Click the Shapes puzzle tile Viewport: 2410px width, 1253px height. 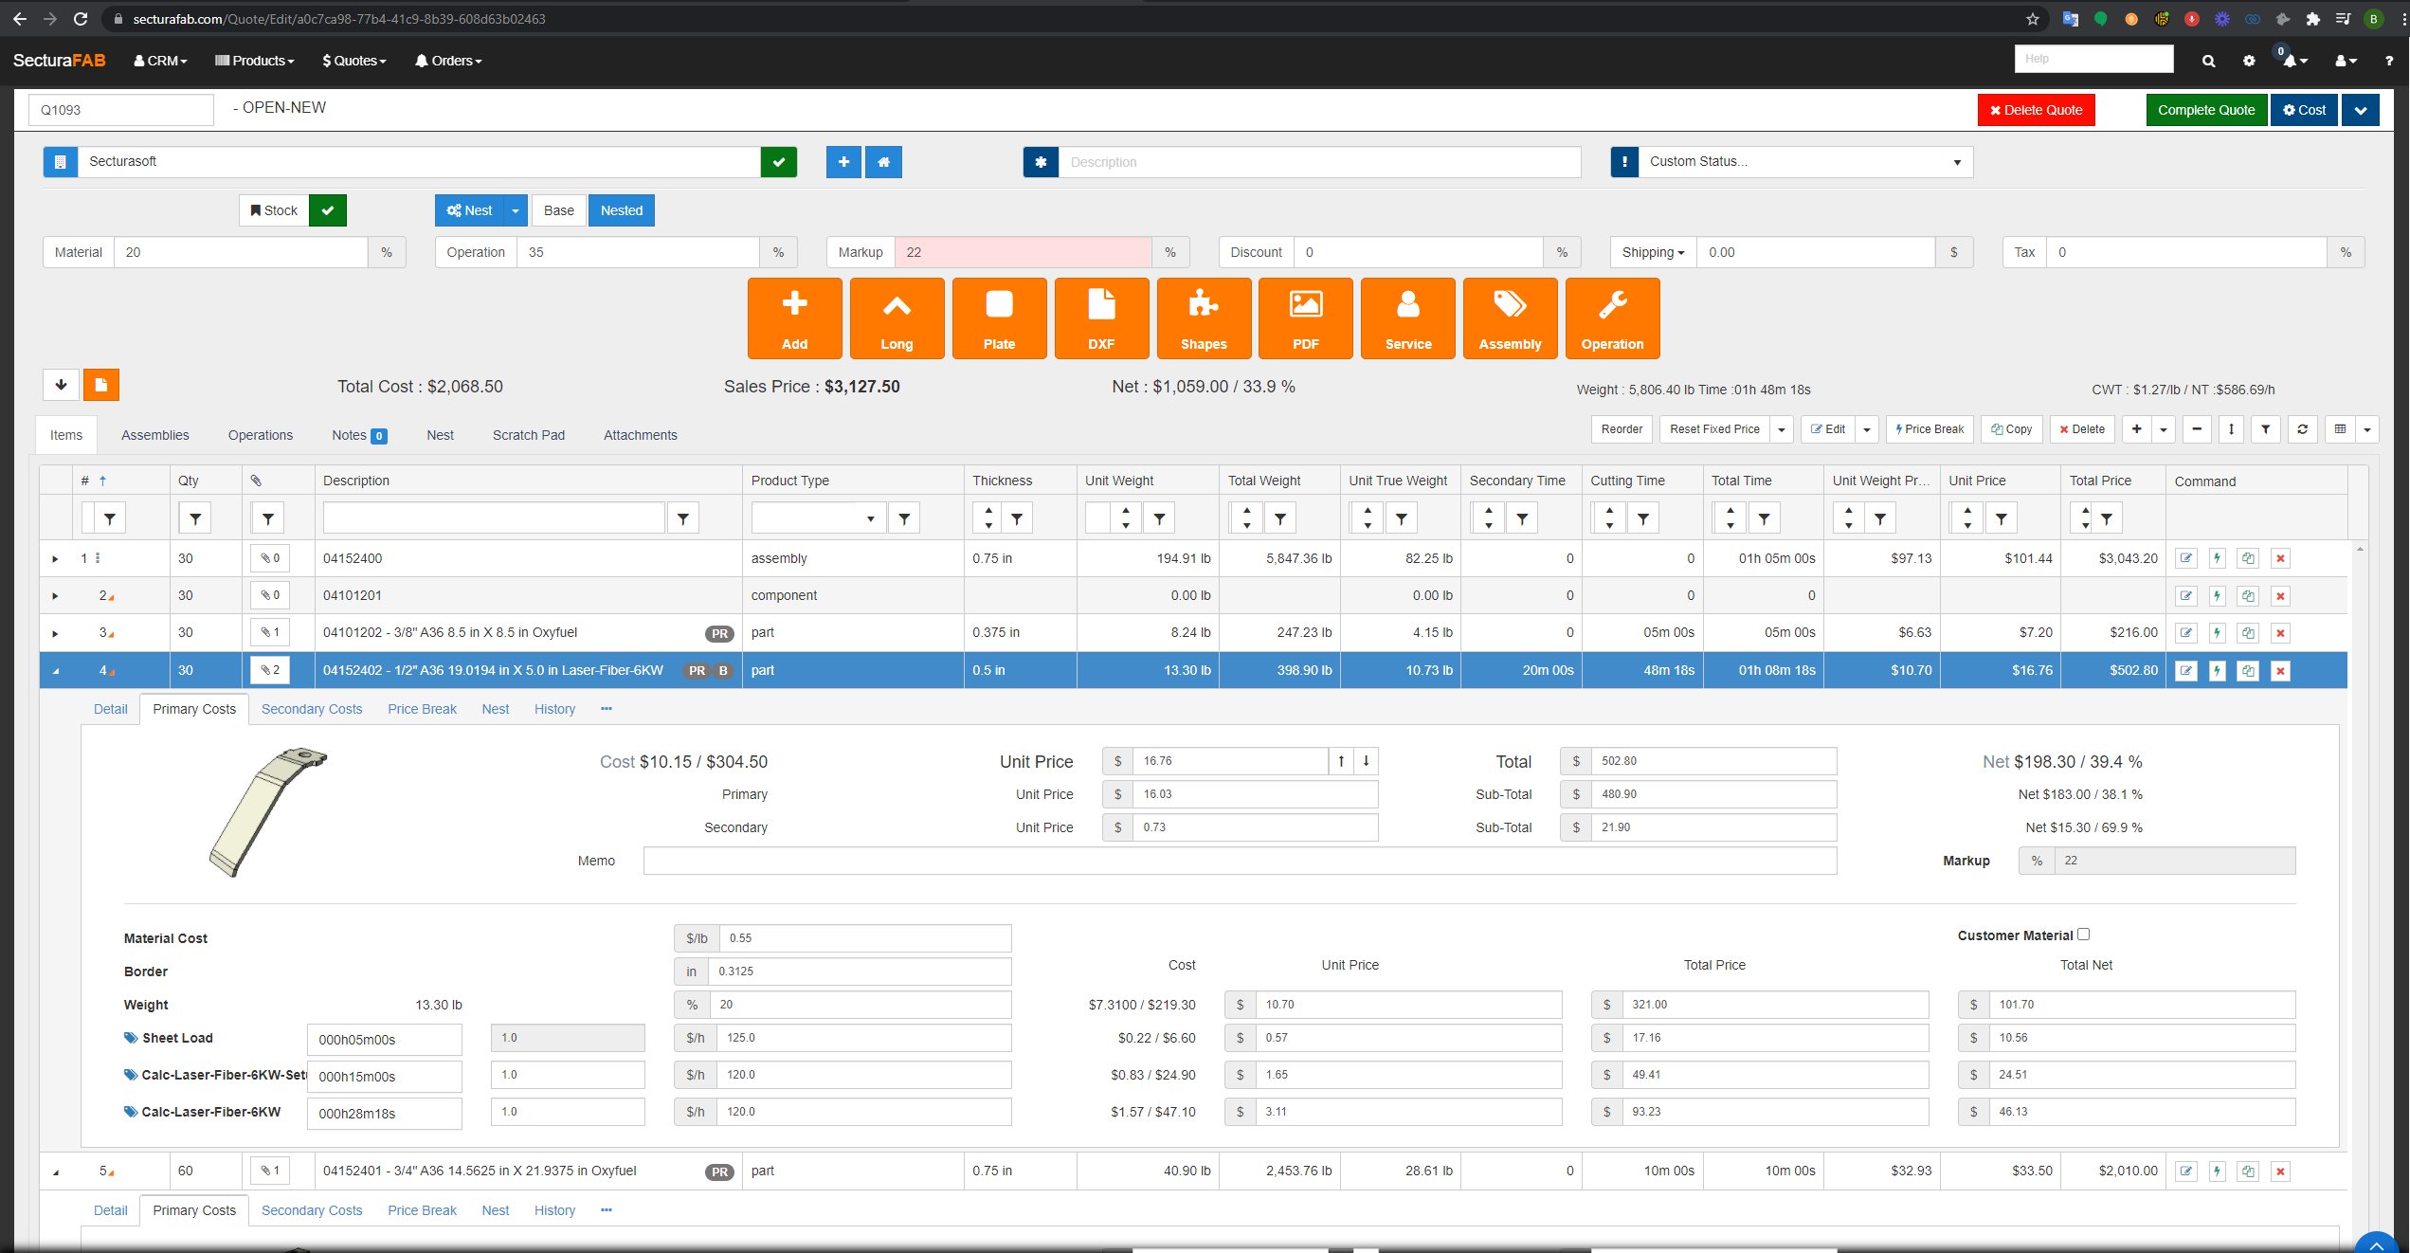pyautogui.click(x=1203, y=318)
